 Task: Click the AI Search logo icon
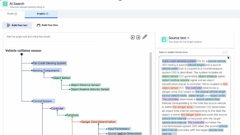pyautogui.click(x=5, y=4)
